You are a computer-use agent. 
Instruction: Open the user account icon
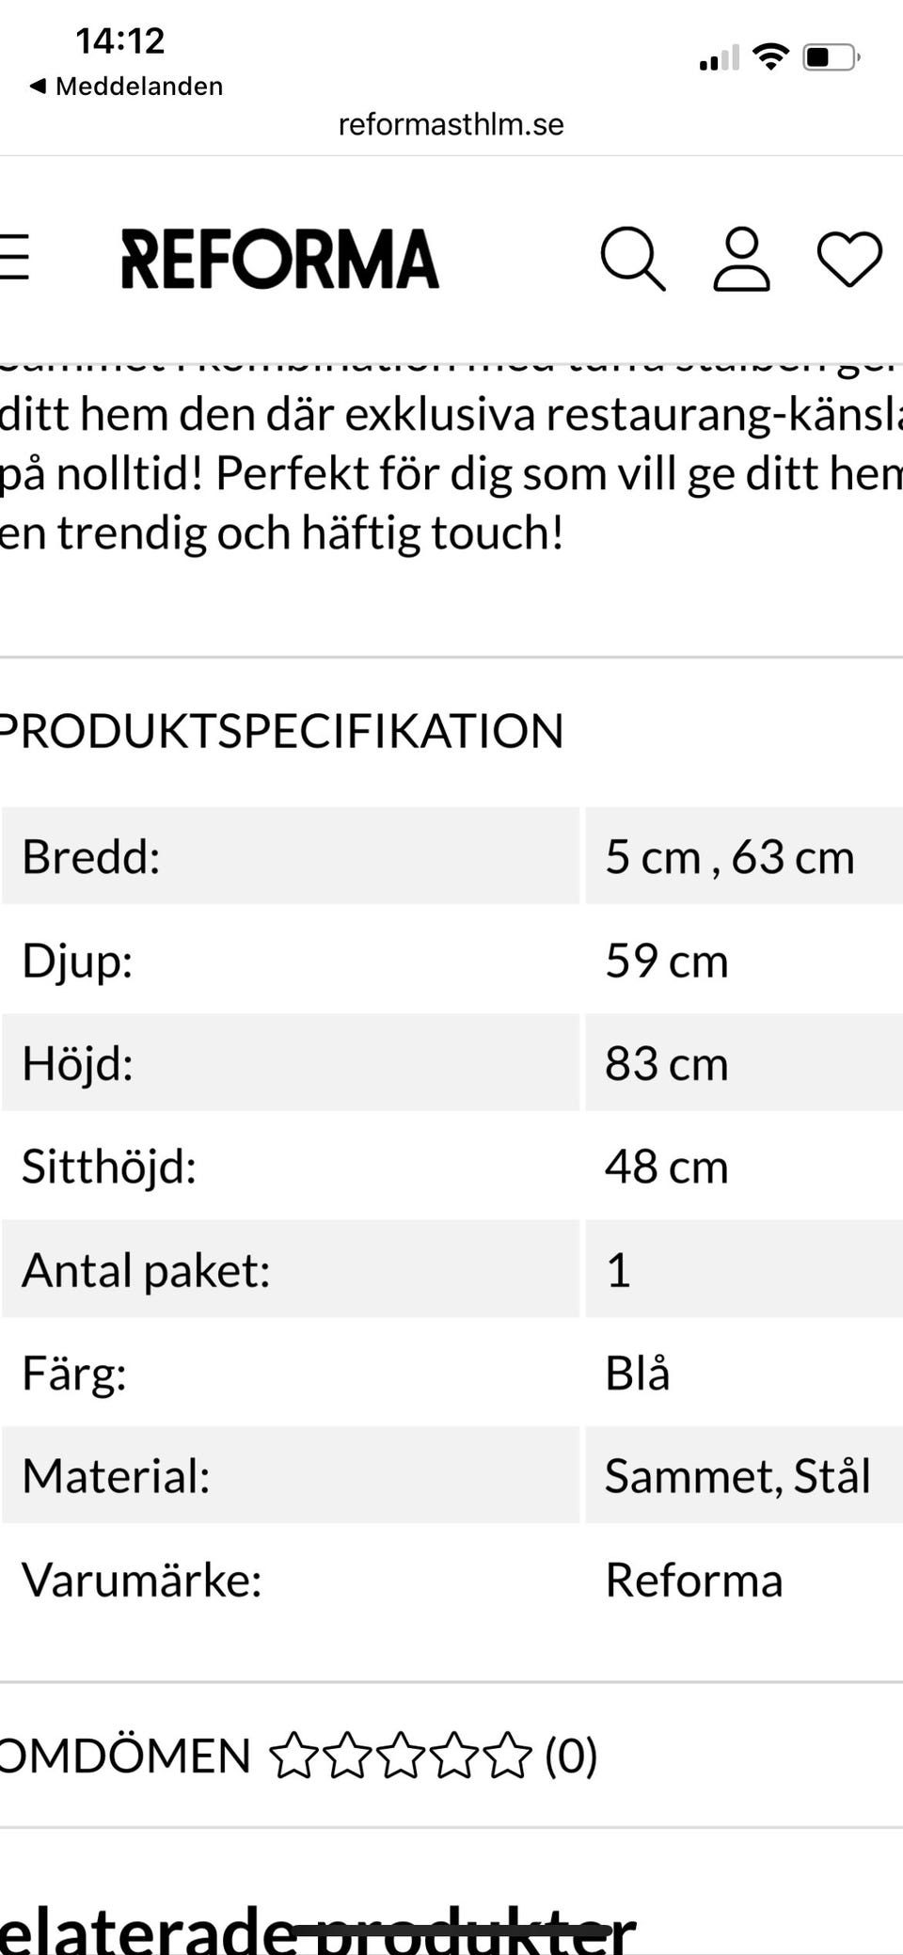tap(741, 258)
